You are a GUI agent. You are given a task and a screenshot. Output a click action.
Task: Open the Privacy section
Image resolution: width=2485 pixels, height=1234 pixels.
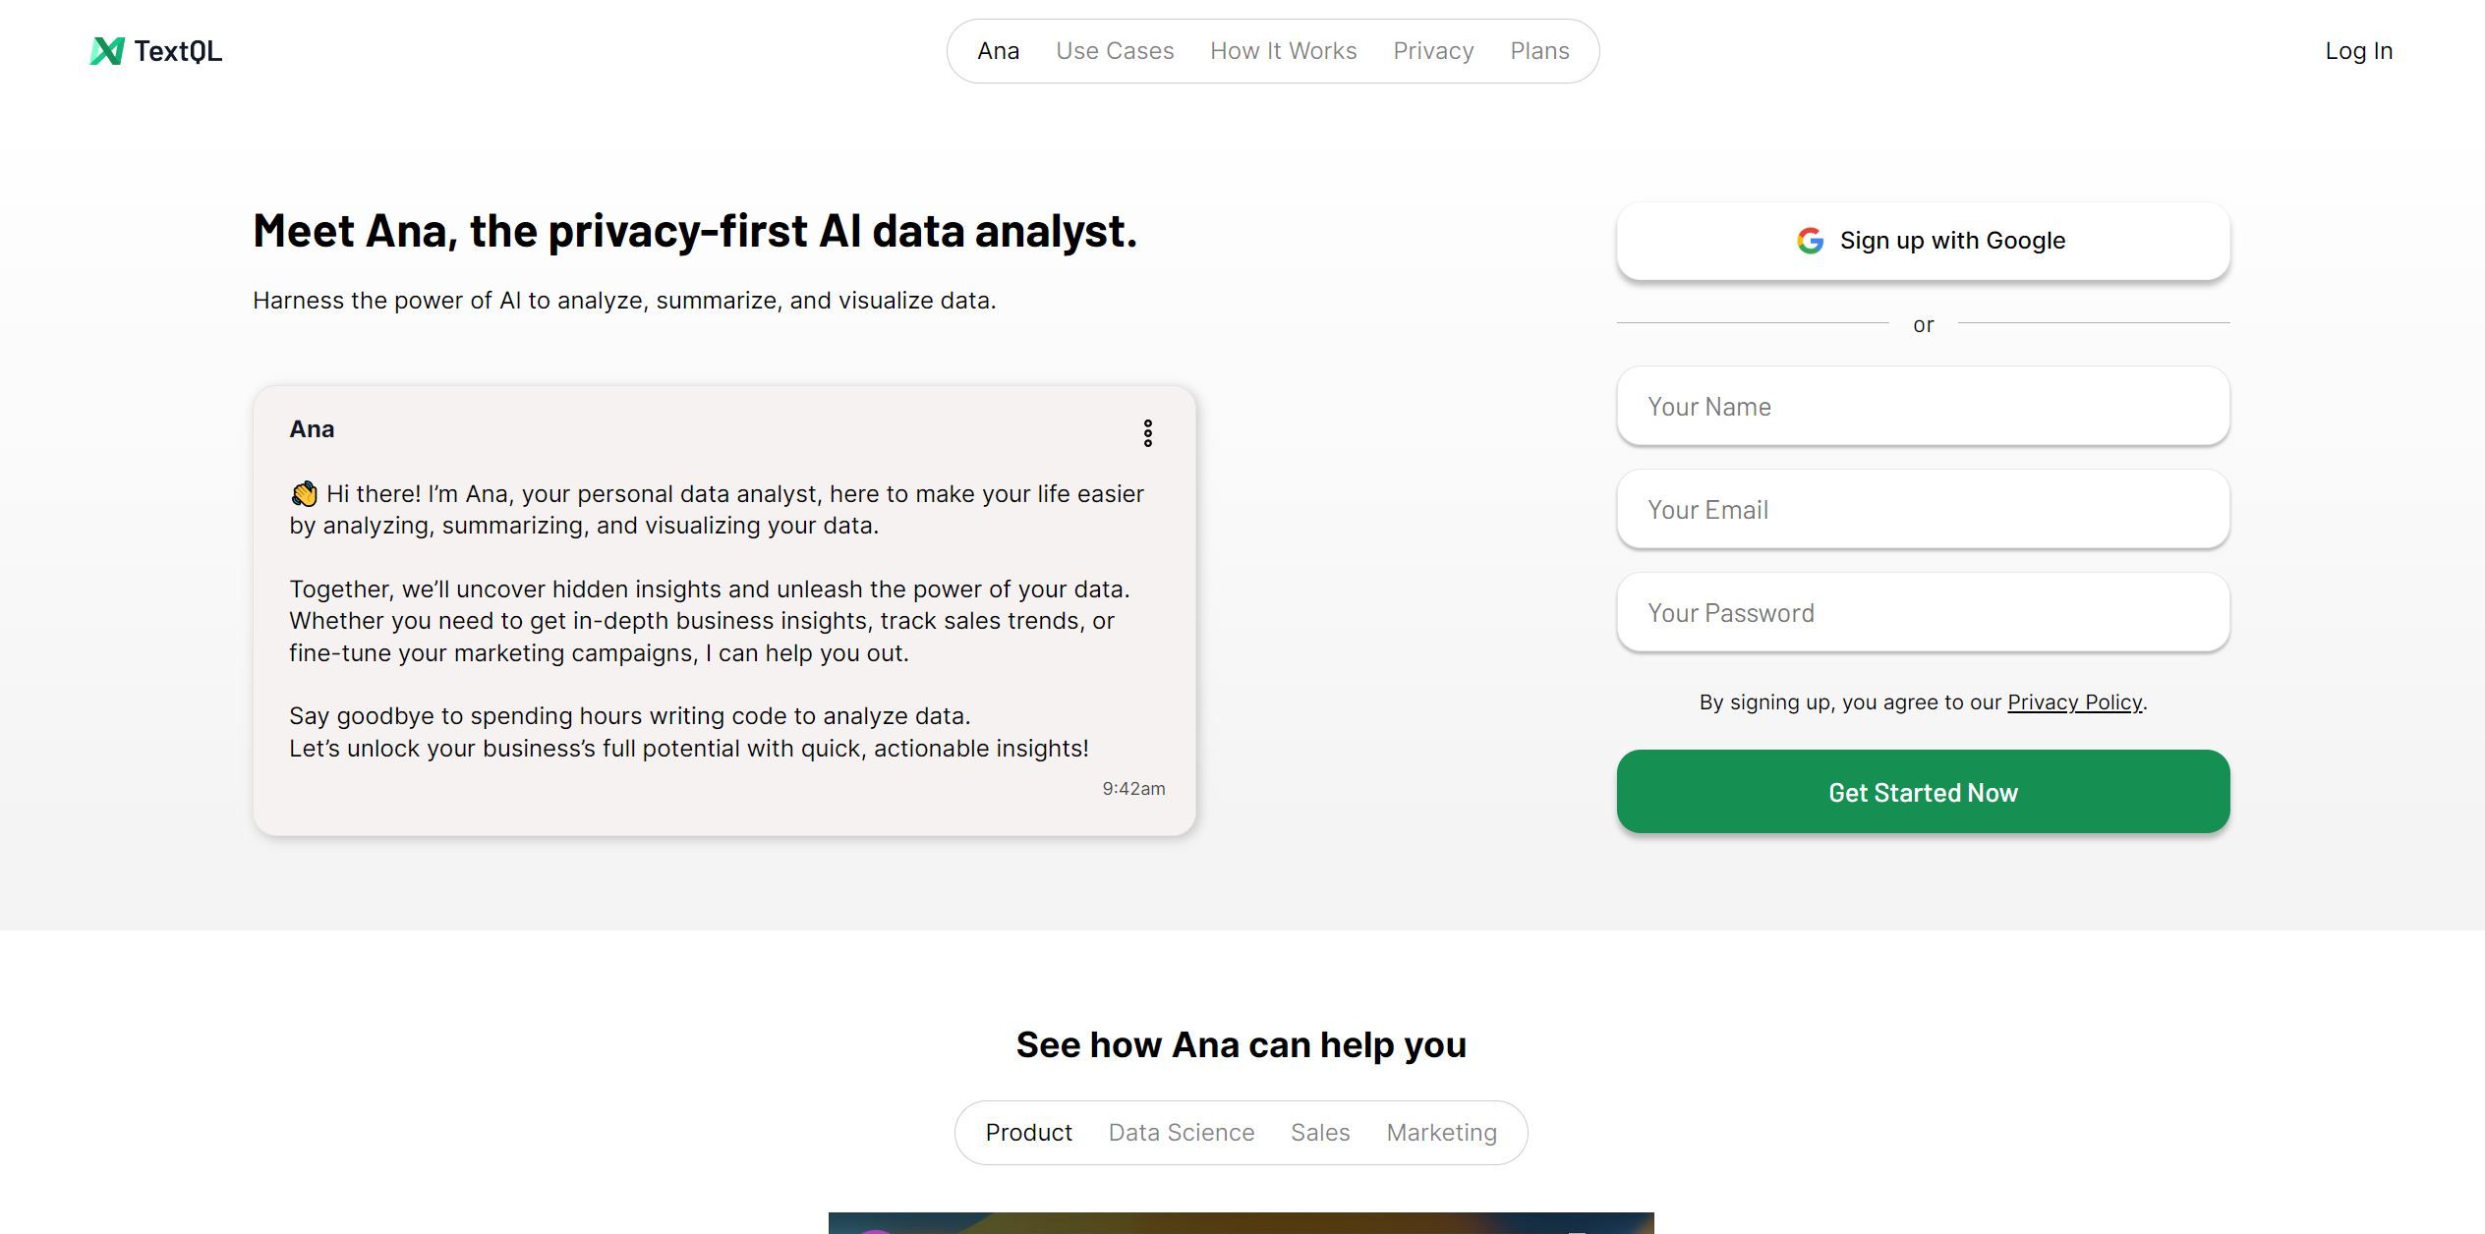tap(1432, 50)
